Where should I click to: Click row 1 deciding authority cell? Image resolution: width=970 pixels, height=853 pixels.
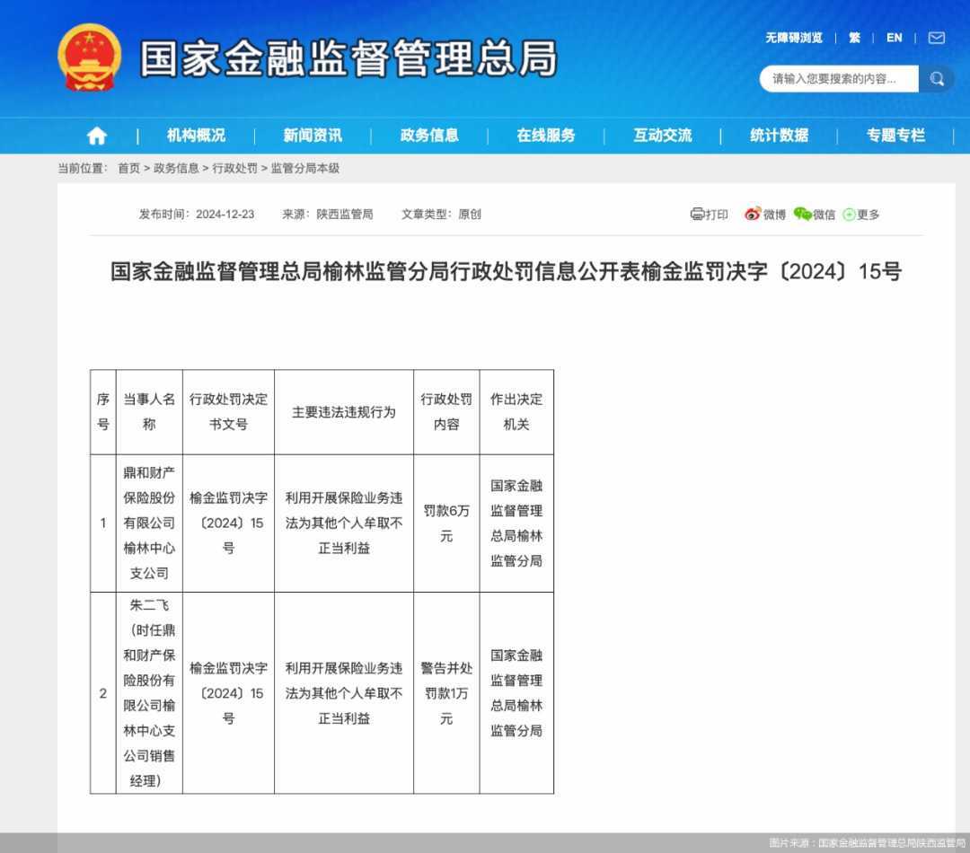516,523
